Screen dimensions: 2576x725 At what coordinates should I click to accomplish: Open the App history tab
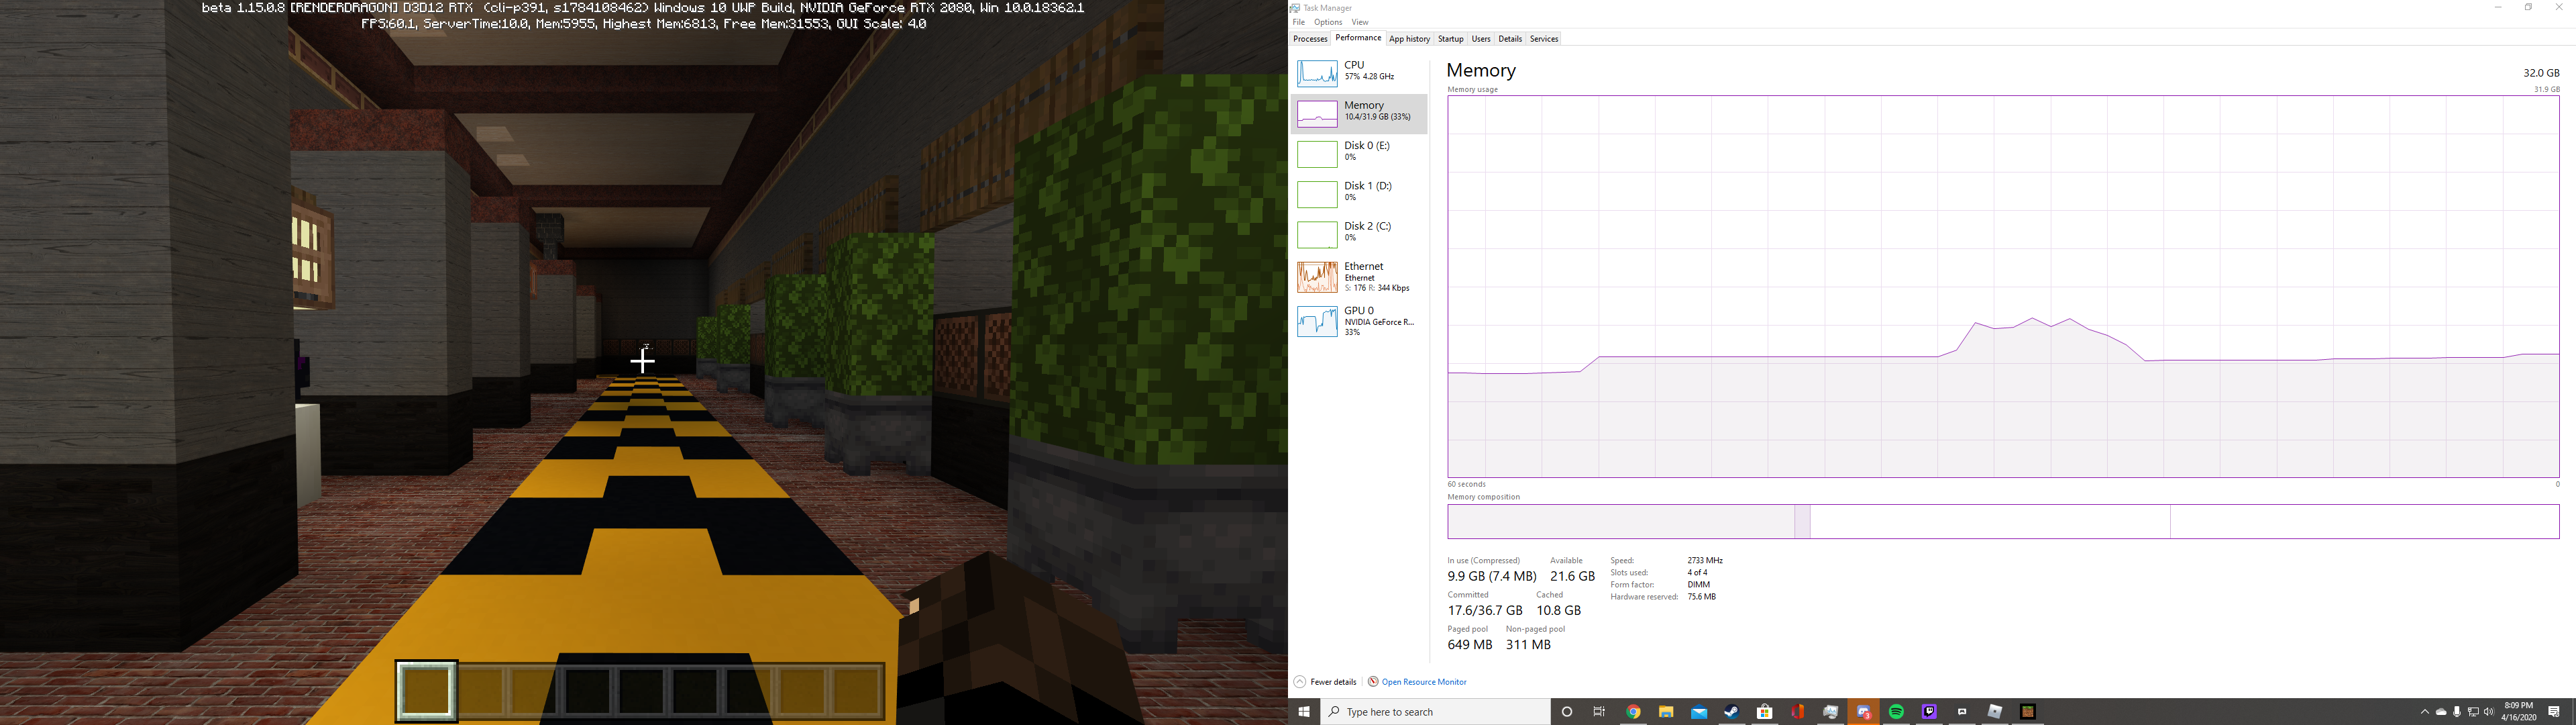1409,39
